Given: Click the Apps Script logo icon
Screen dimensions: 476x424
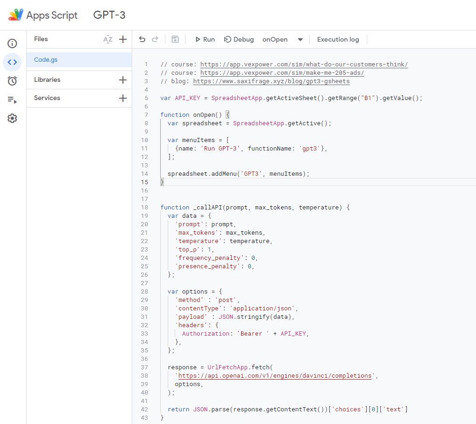Looking at the screenshot, I should pyautogui.click(x=16, y=15).
